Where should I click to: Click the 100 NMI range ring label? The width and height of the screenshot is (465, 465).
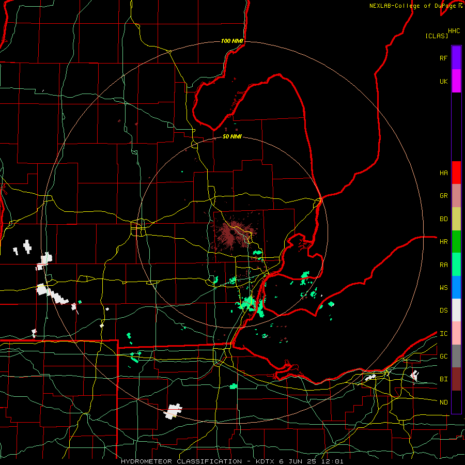[232, 41]
